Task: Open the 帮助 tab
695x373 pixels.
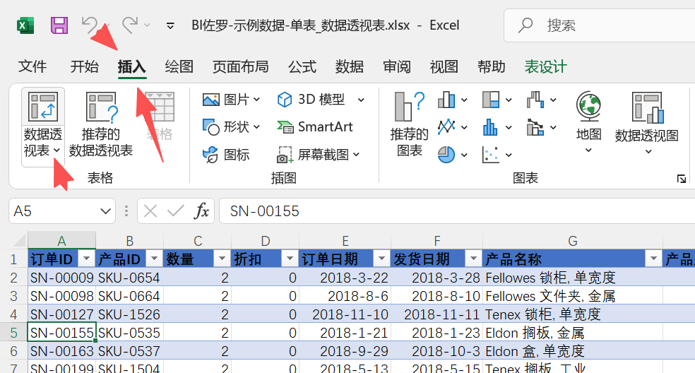Action: (x=491, y=66)
